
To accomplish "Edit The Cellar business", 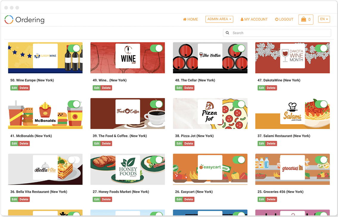I will point(179,88).
